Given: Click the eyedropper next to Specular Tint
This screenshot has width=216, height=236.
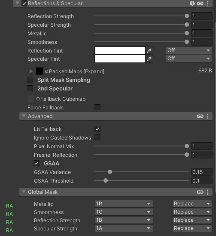Looking at the screenshot, I should tap(149, 59).
